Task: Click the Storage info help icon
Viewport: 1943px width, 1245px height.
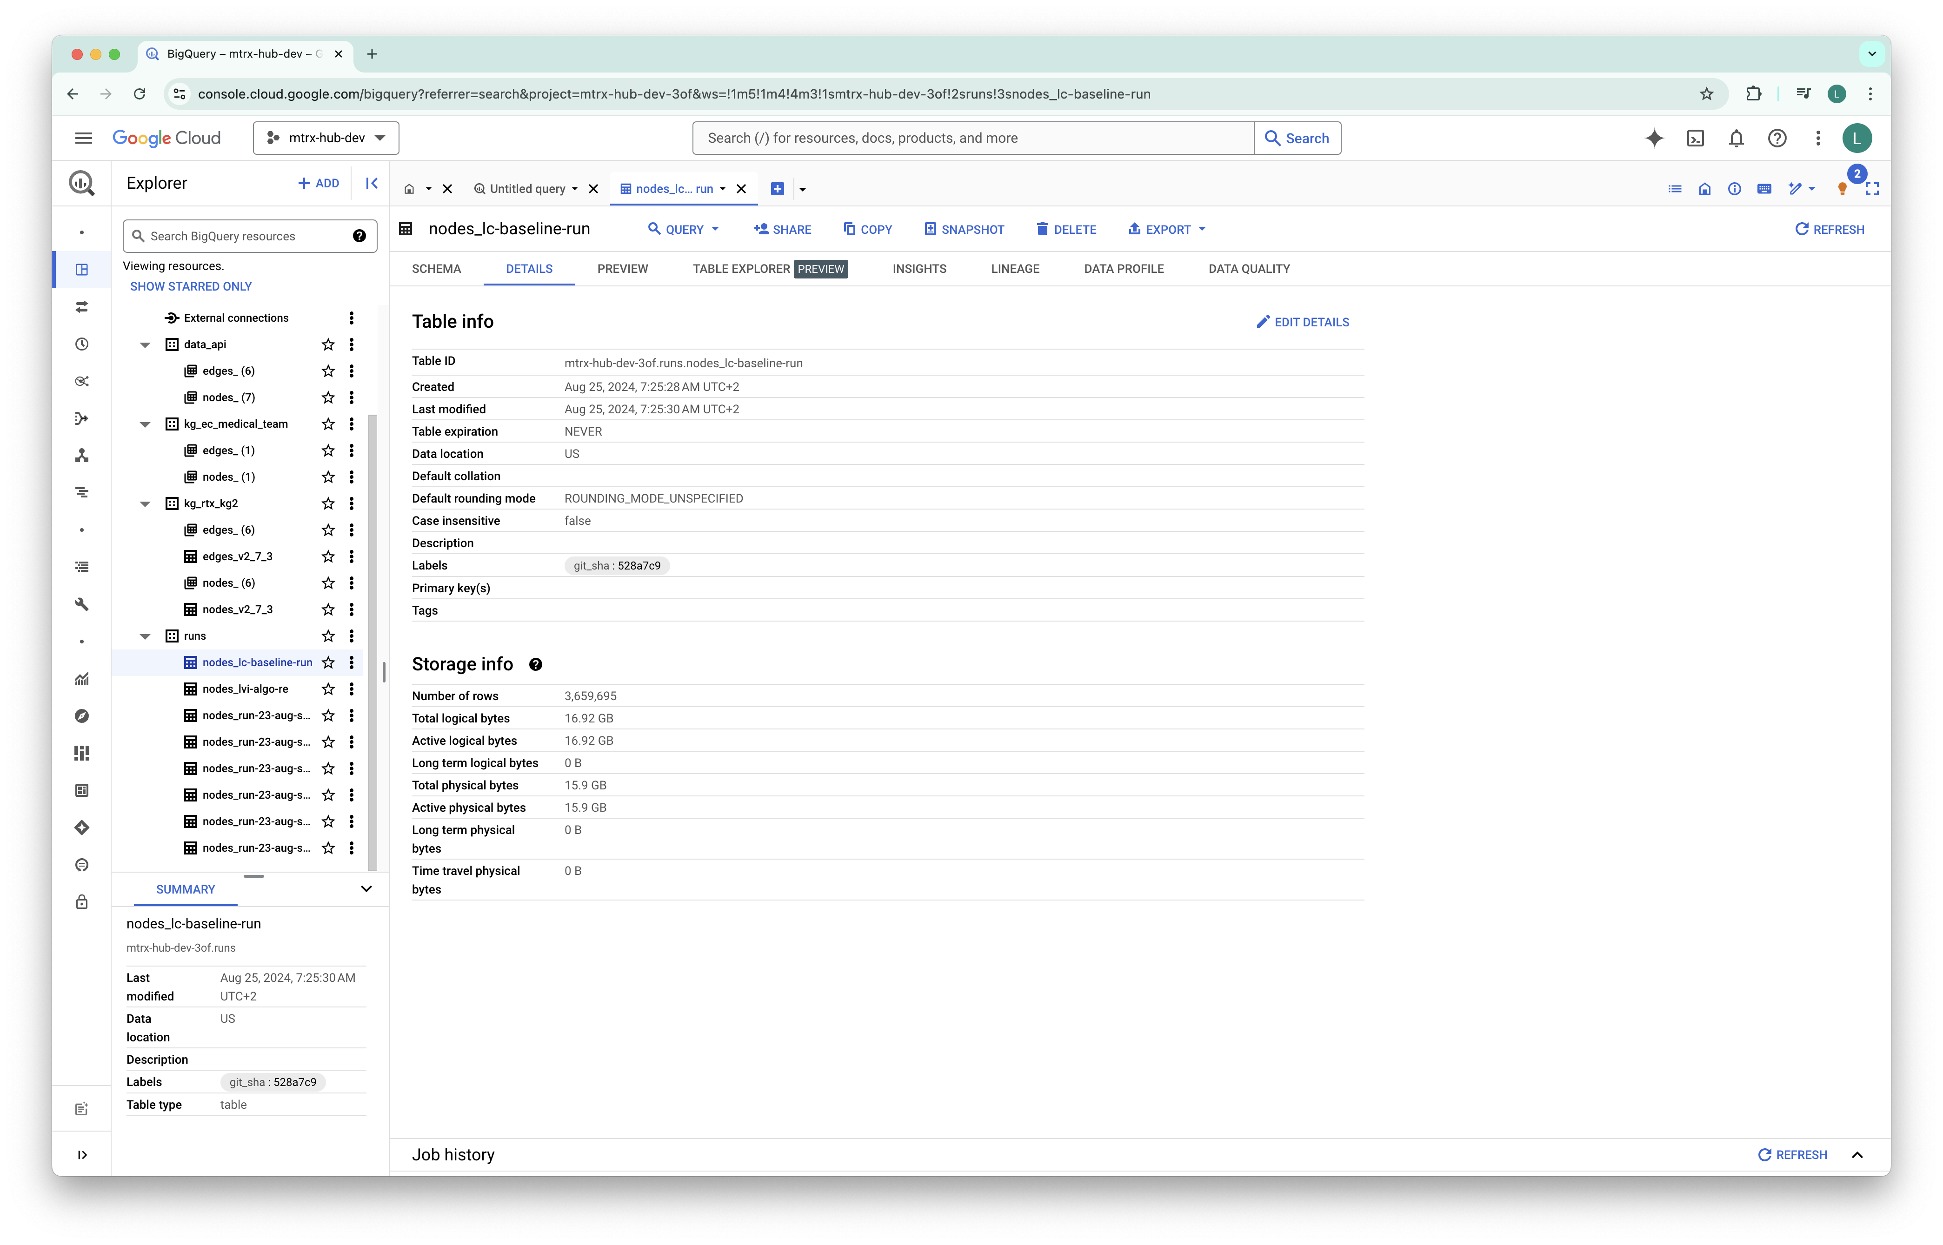Action: [x=535, y=664]
